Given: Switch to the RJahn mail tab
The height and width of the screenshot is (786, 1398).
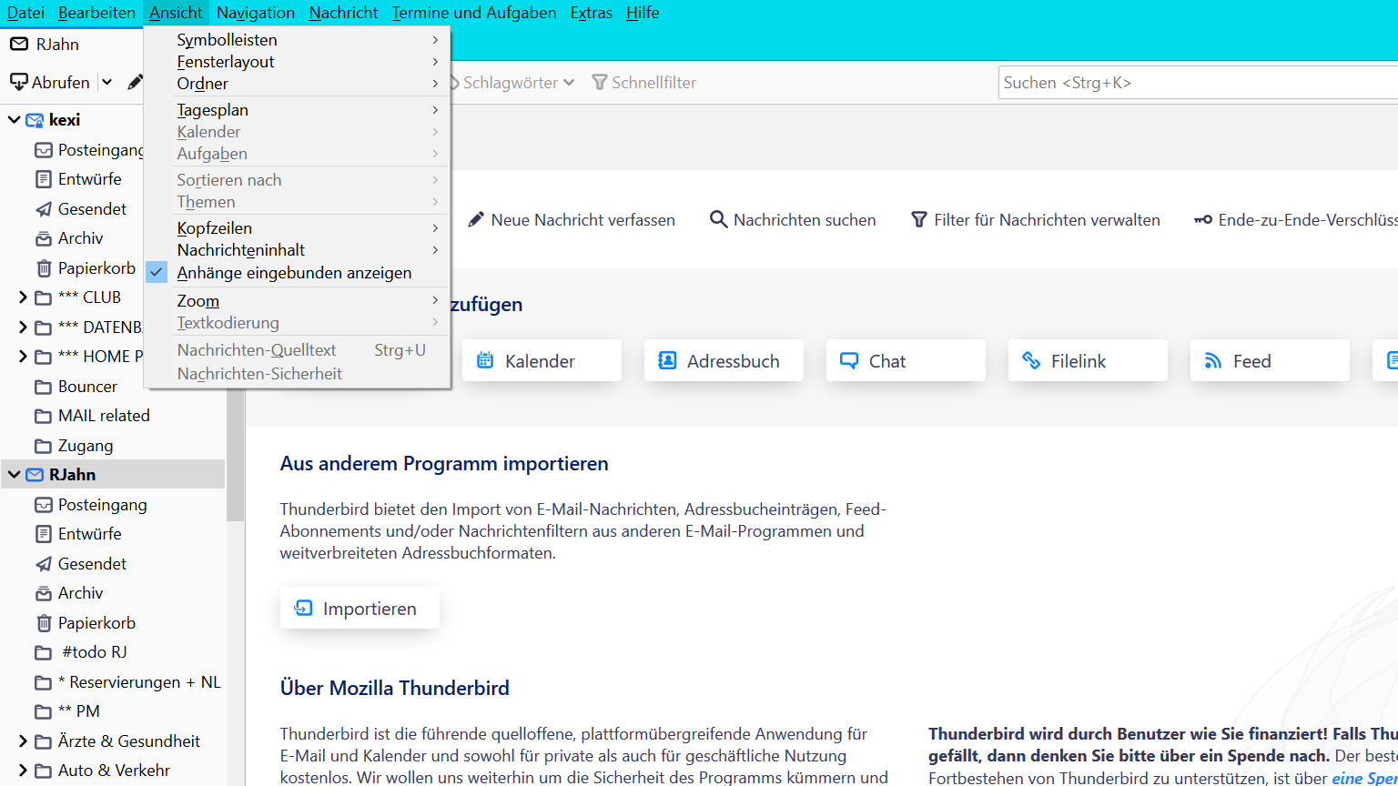Looking at the screenshot, I should [72, 45].
